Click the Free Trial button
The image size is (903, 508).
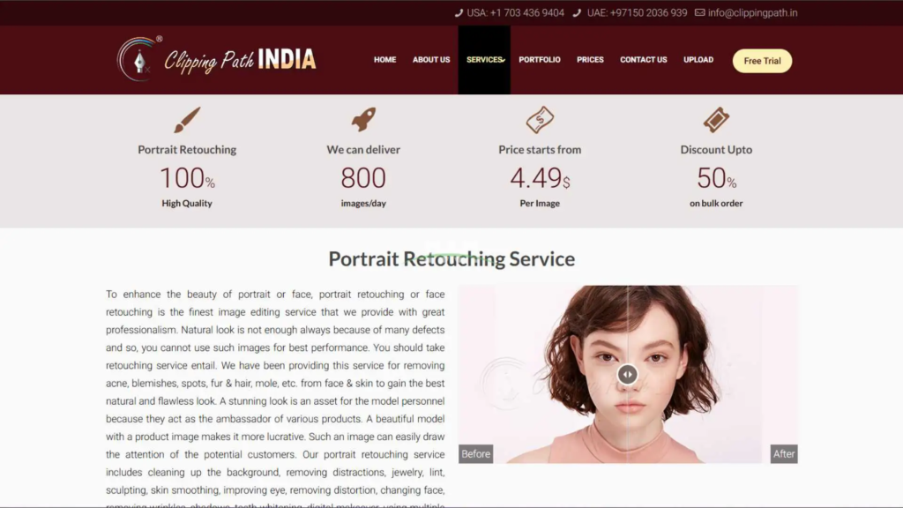762,61
